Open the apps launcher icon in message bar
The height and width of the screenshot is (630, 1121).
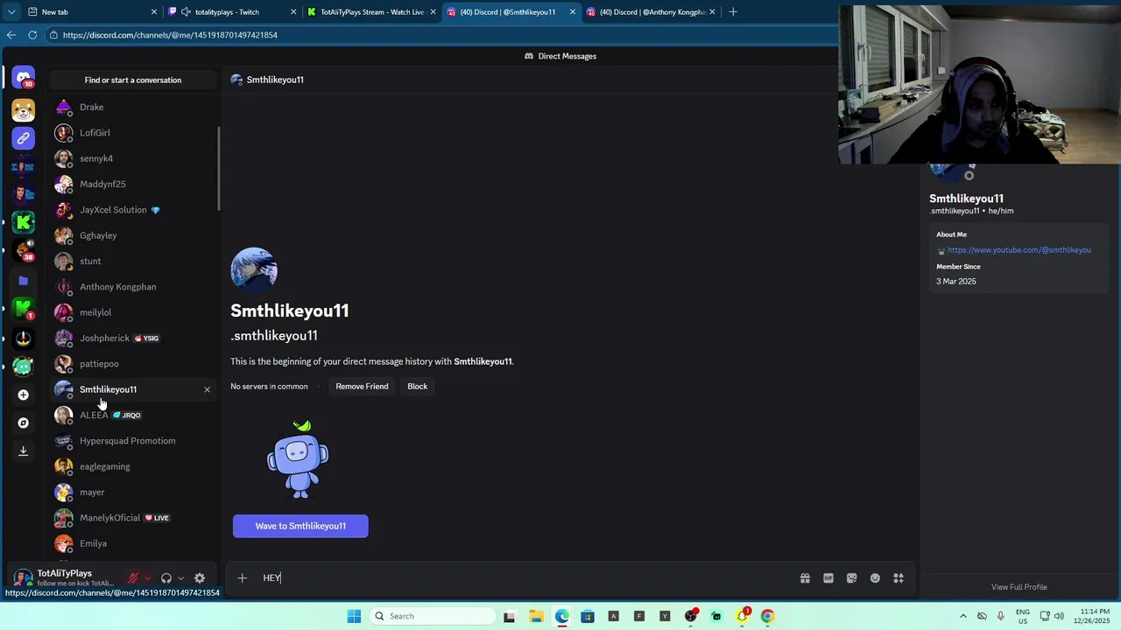(899, 578)
